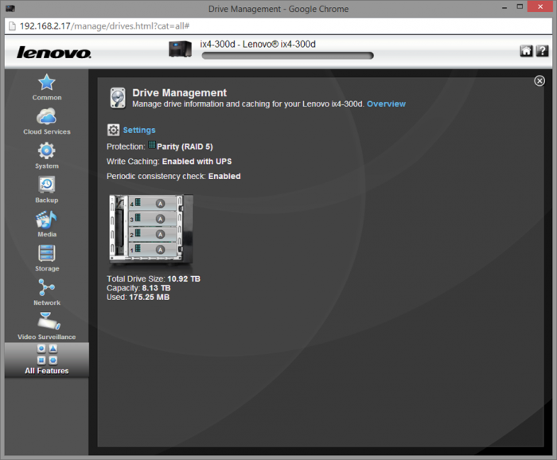
Task: Open Cloud Services from the sidebar
Action: click(47, 119)
